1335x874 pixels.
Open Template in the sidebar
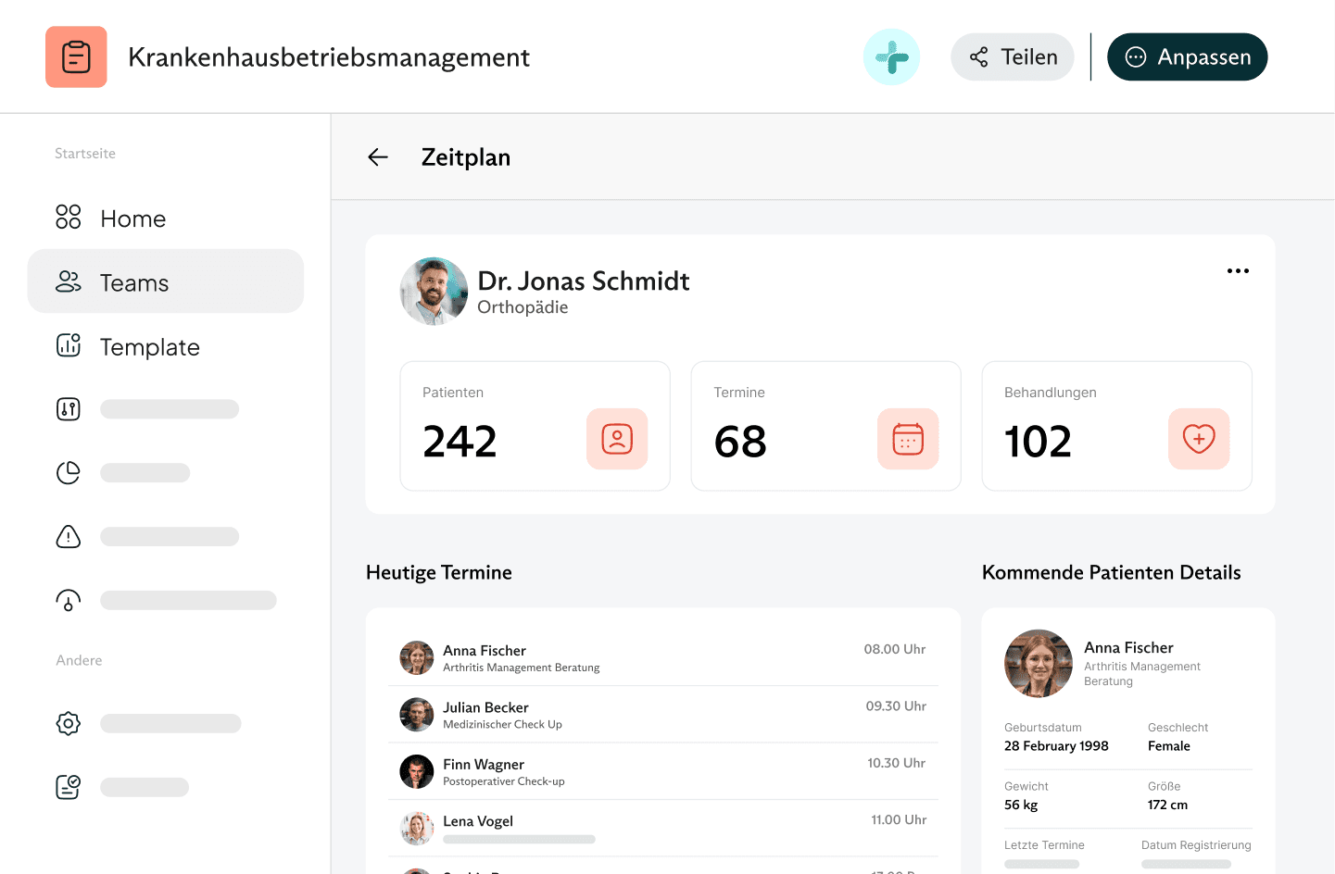pos(149,347)
